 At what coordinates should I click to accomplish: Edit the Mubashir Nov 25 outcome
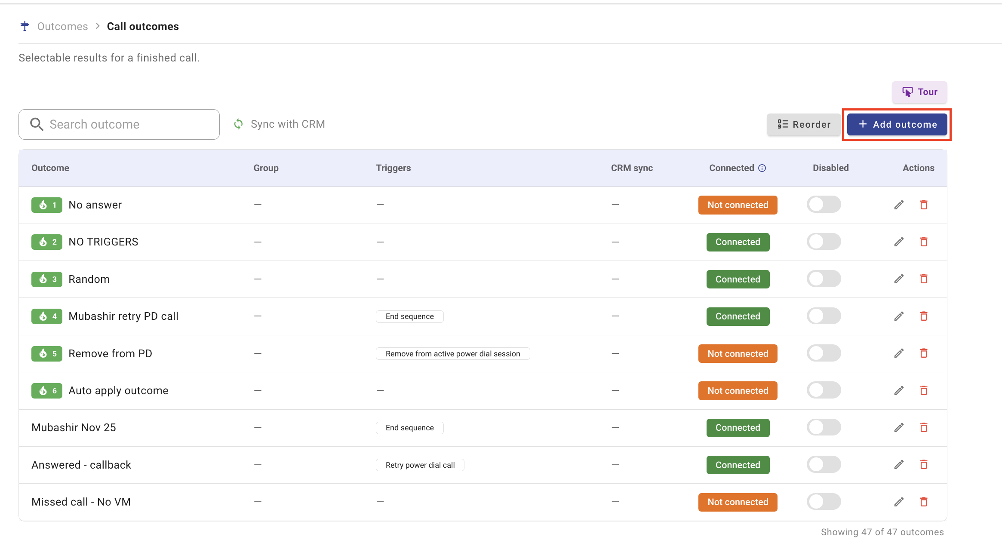pos(899,428)
